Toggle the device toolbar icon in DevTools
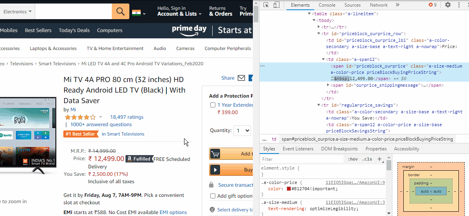This screenshot has width=469, height=216. 276,5
